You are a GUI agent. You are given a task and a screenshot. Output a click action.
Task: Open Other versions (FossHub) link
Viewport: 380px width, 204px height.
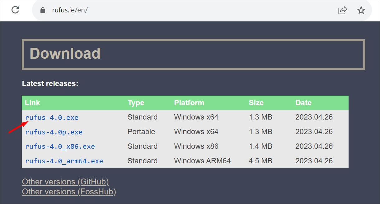(69, 192)
